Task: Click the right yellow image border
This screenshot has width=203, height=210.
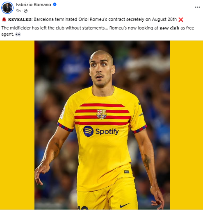Action: (186, 125)
